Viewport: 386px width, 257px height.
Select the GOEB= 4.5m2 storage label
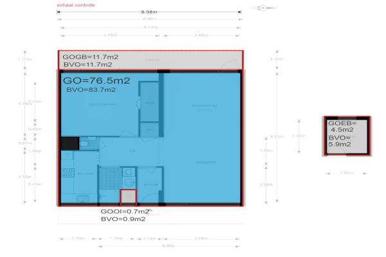click(340, 126)
